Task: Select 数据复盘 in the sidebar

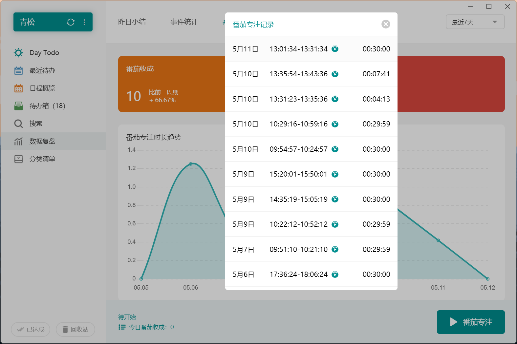Action: (53, 141)
